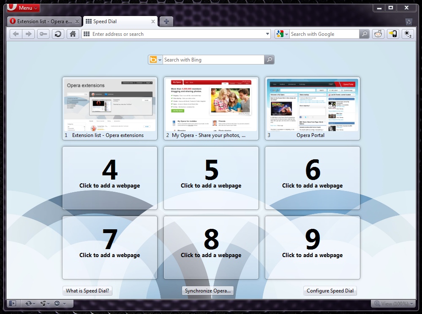Toggle the side panel button

pos(13,303)
